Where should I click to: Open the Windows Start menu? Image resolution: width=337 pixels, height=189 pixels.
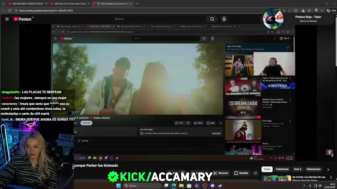pyautogui.click(x=118, y=186)
